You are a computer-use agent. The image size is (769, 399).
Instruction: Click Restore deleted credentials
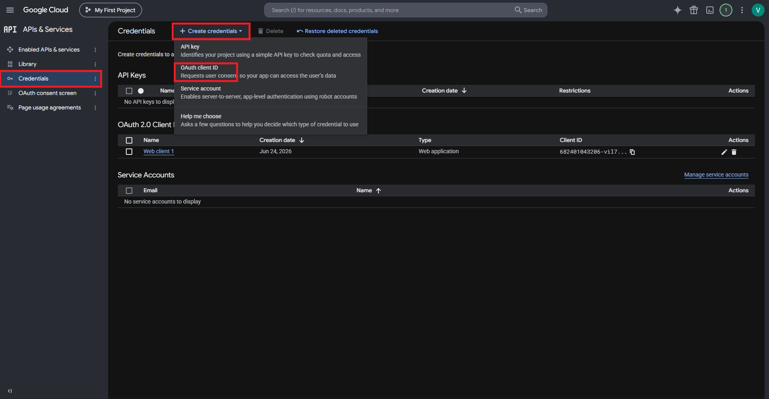coord(337,31)
